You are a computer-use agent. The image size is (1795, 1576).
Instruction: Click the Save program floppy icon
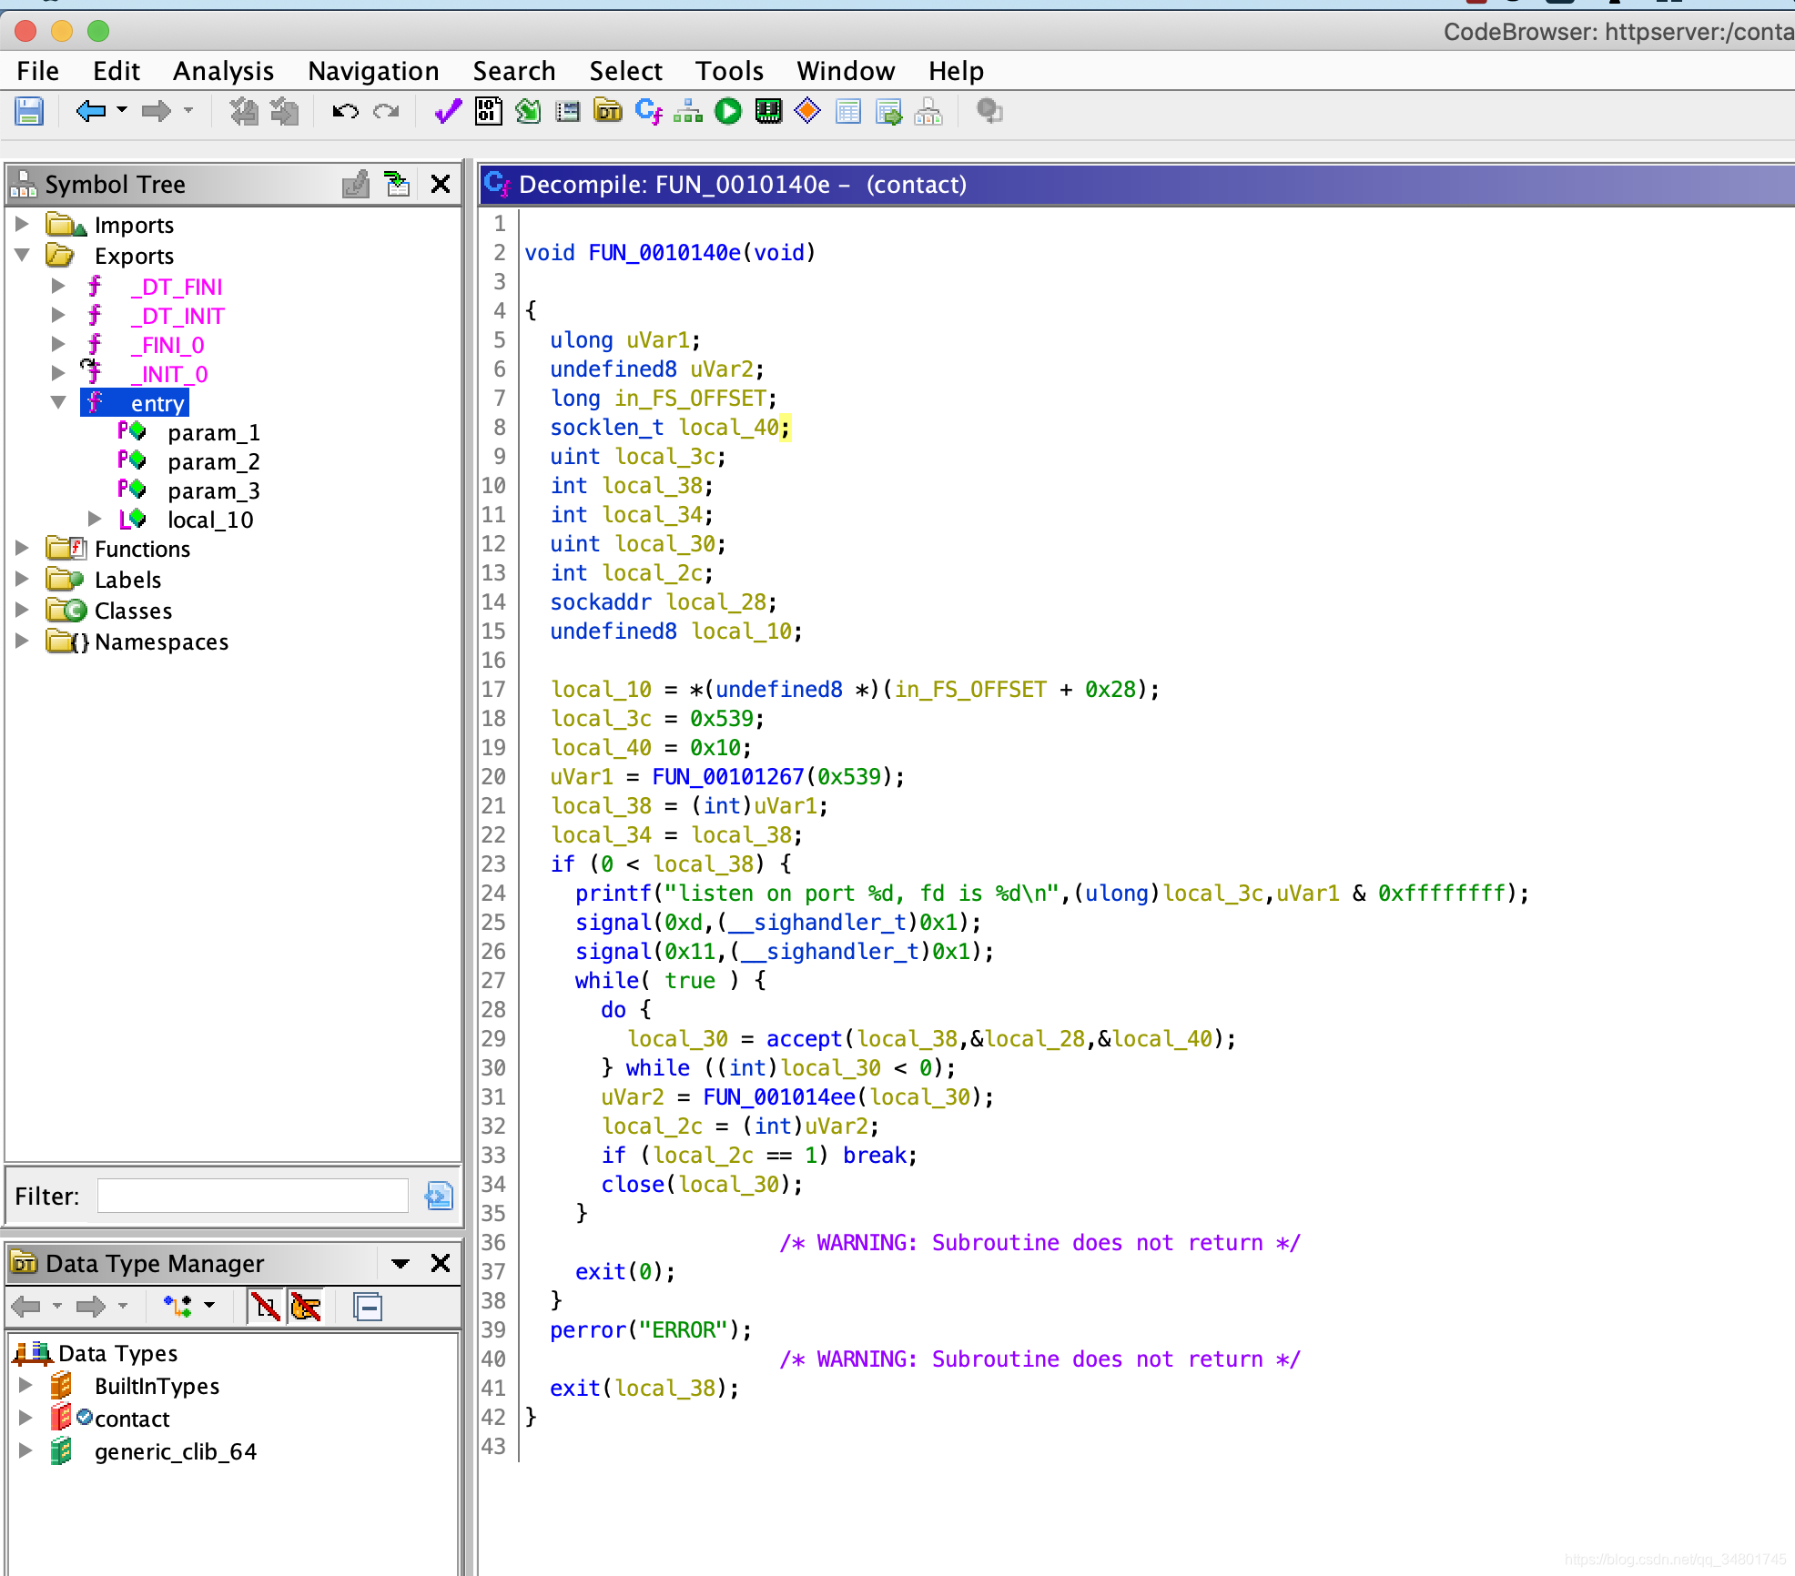[29, 112]
